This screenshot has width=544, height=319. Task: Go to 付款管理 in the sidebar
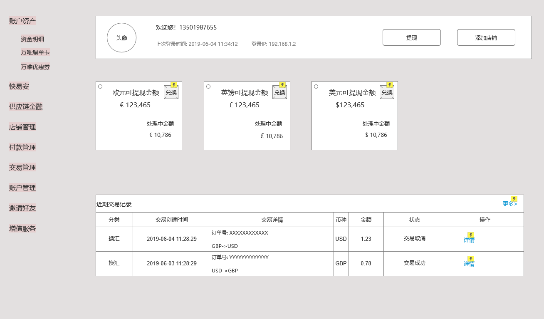22,147
